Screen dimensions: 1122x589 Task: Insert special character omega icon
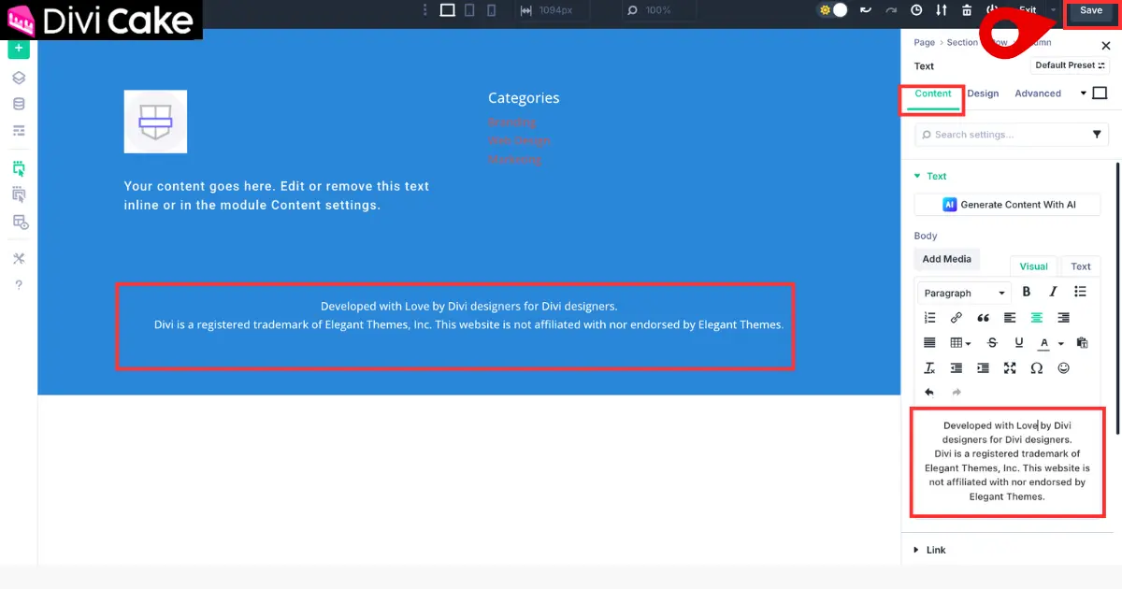1036,368
